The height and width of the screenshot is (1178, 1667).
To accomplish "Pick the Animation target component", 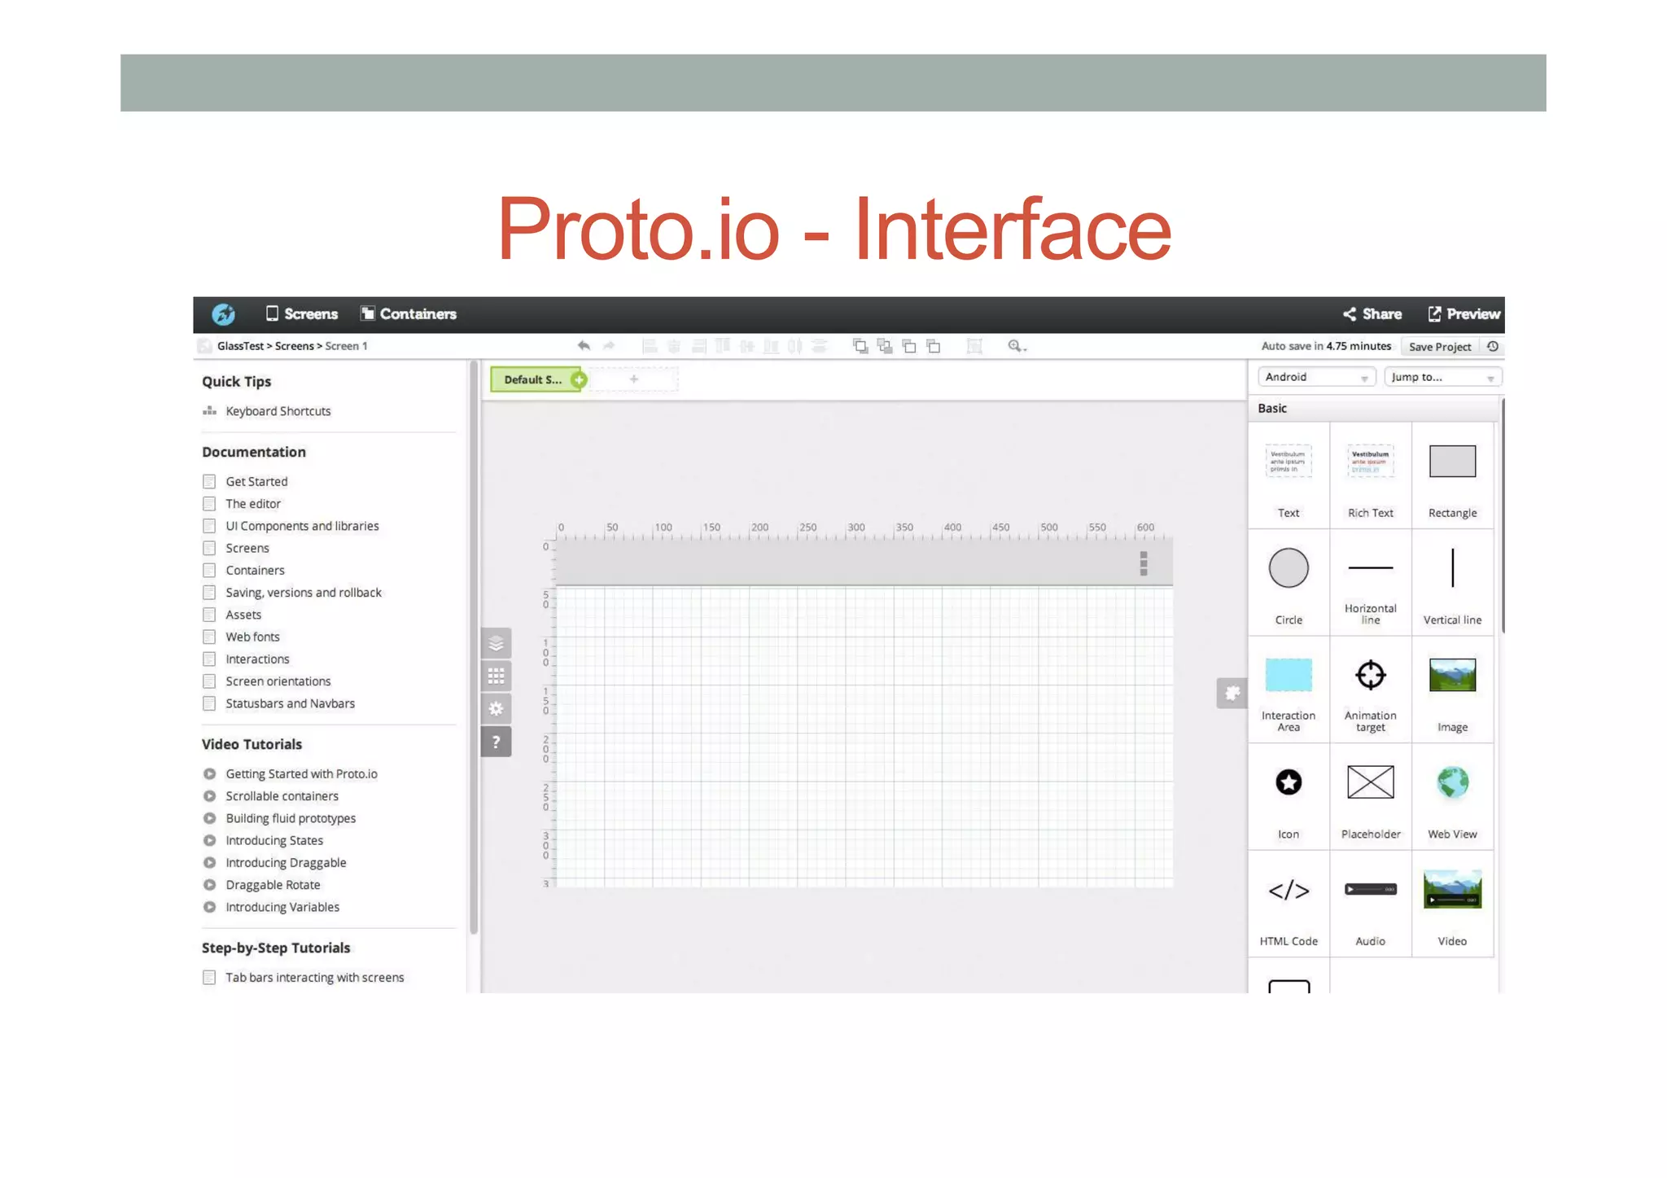I will [x=1370, y=676].
